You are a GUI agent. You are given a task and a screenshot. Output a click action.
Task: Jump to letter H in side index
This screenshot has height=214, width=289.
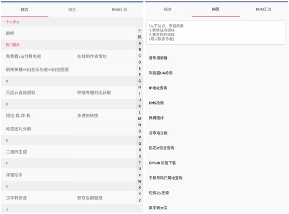click(140, 87)
